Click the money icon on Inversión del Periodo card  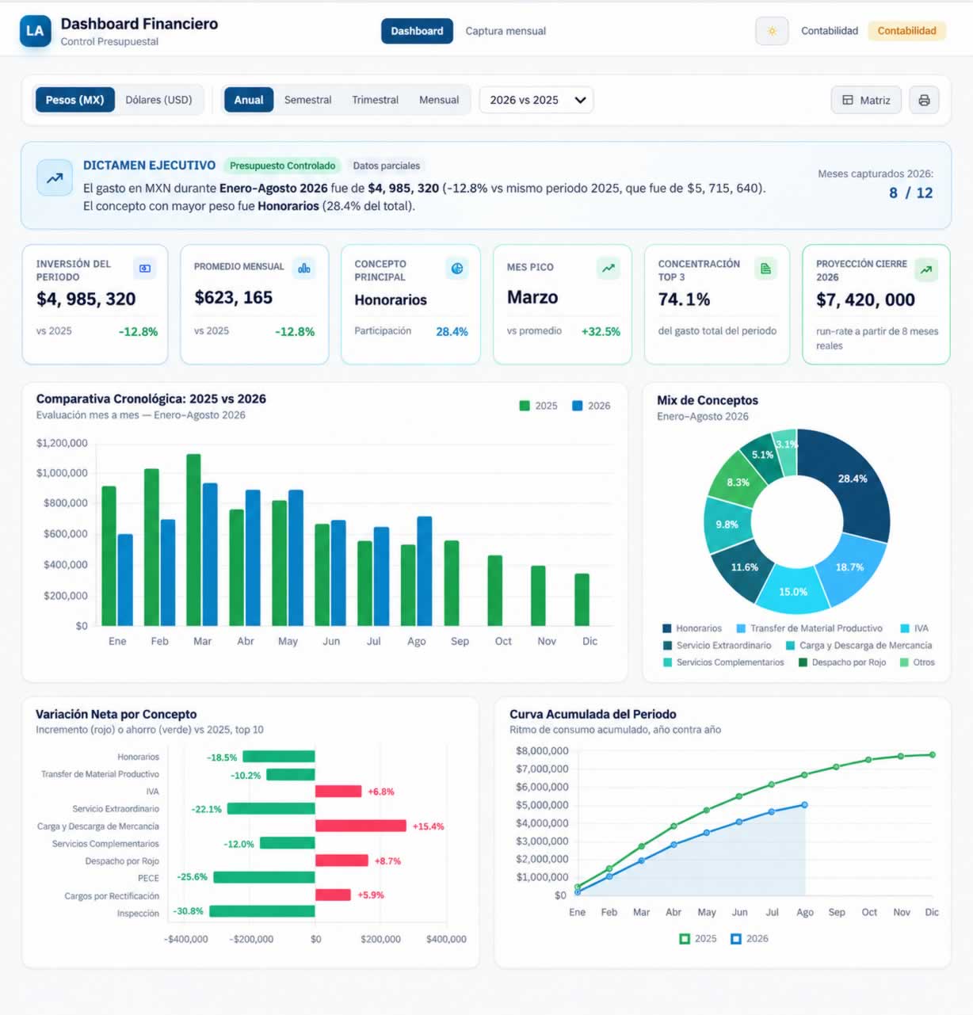pyautogui.click(x=145, y=269)
